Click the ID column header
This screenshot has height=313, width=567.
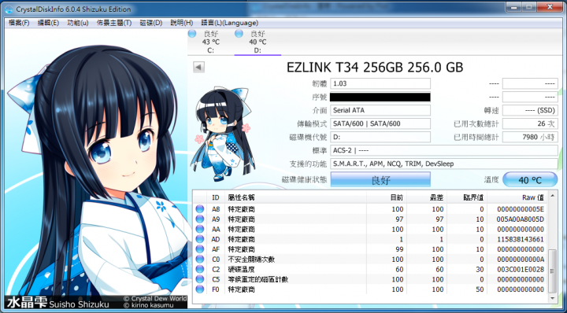[x=216, y=197]
